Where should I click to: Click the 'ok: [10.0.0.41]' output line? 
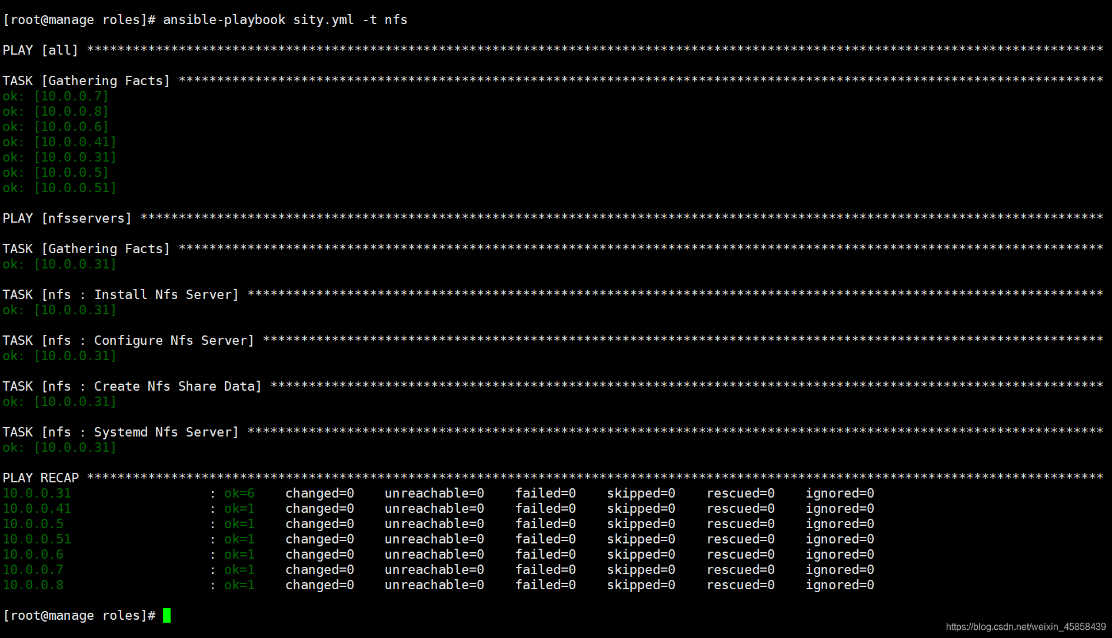pyautogui.click(x=59, y=142)
